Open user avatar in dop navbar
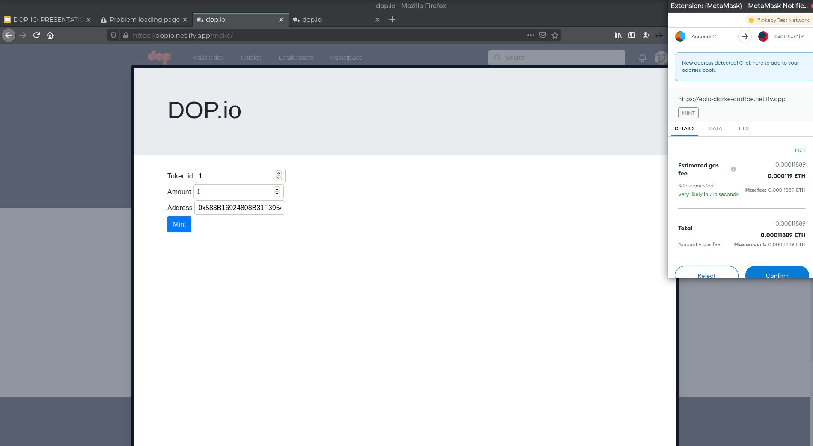This screenshot has width=813, height=446. 661,58
